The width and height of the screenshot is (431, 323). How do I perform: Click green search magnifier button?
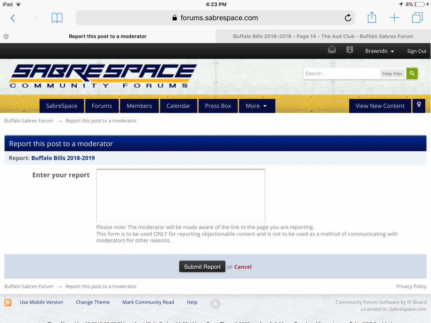[x=412, y=74]
